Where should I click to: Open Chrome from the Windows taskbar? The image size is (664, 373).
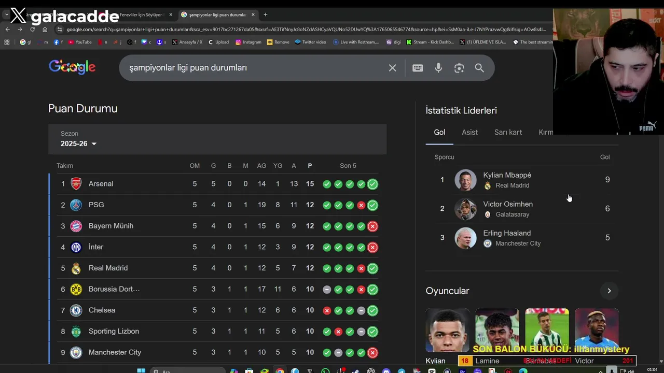click(x=280, y=370)
